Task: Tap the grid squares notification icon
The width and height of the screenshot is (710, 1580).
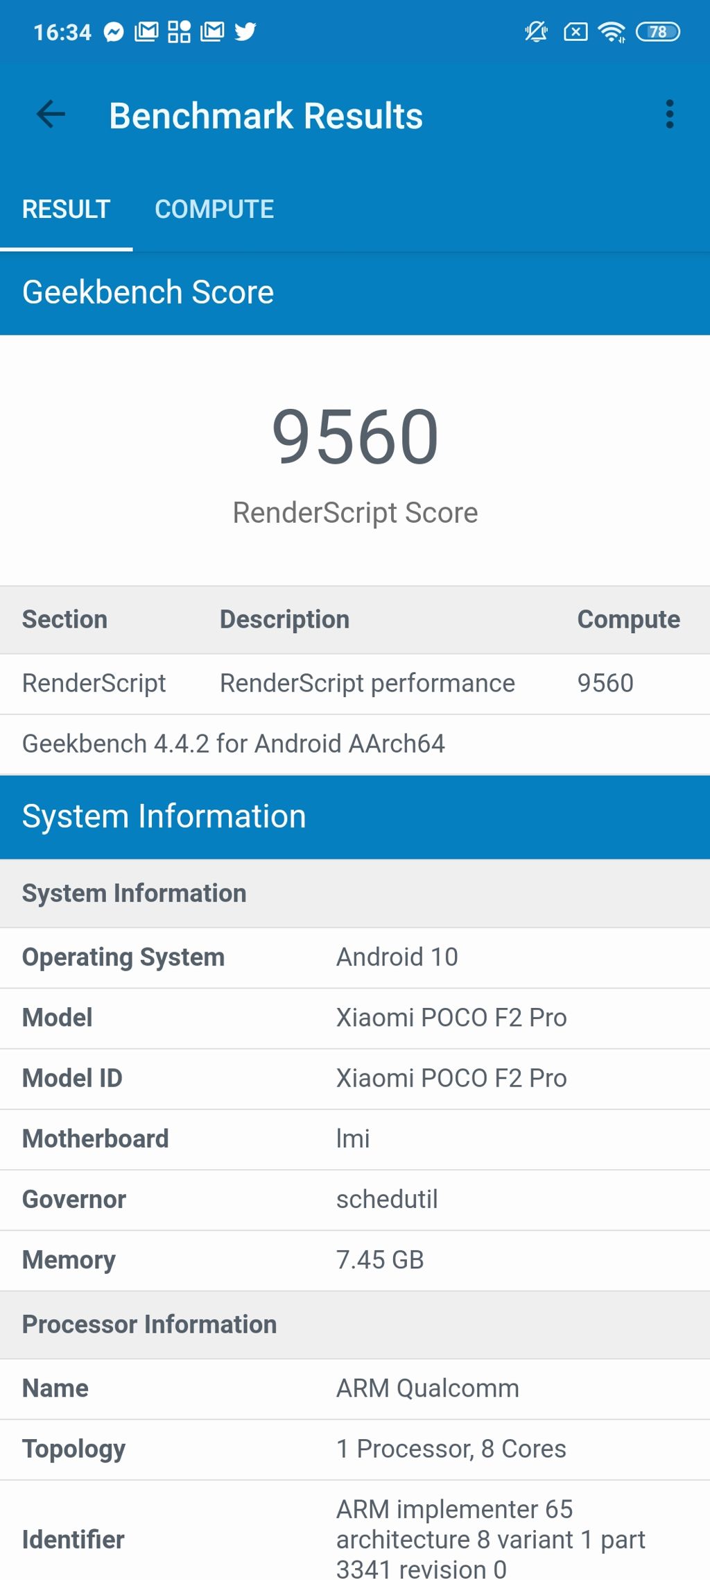Action: click(179, 32)
